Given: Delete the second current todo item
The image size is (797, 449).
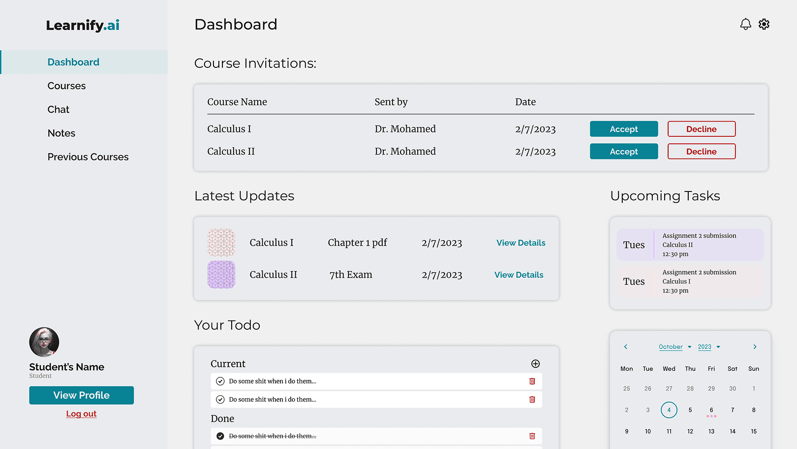Looking at the screenshot, I should (532, 399).
